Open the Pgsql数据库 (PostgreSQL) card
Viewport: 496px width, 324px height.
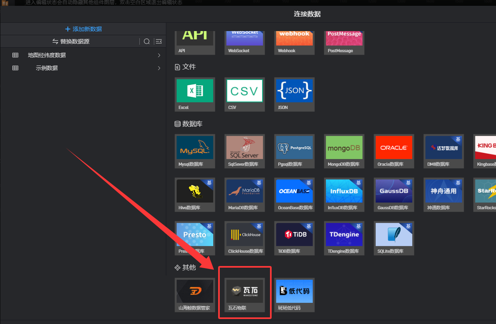coord(294,151)
